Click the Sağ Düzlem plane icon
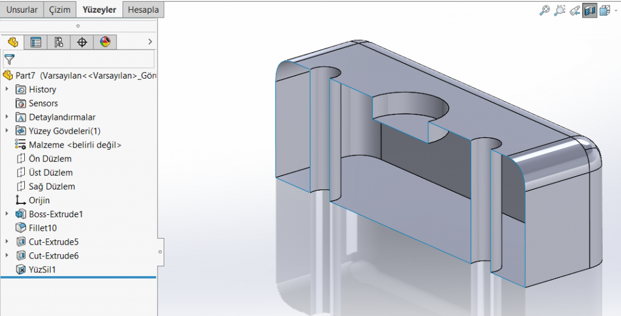 pyautogui.click(x=21, y=186)
